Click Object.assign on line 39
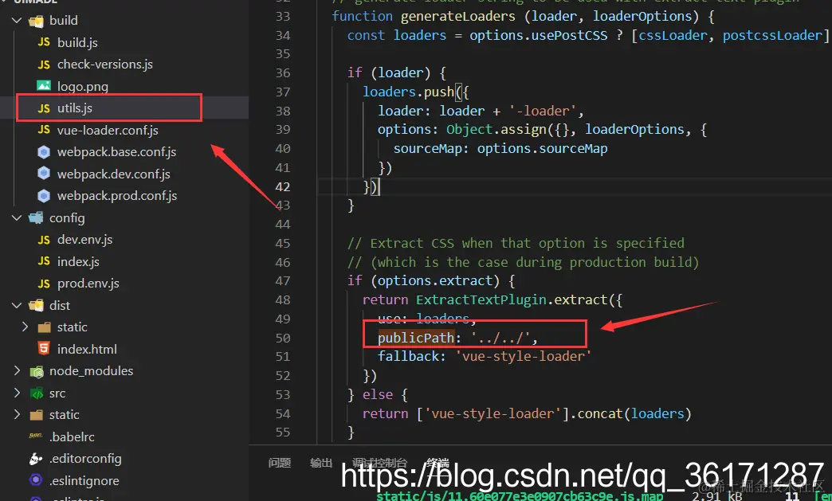 tap(496, 129)
